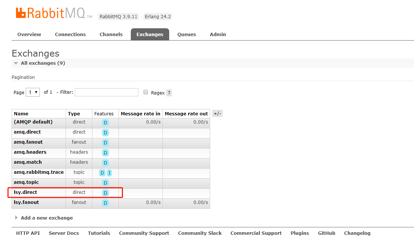Toggle table columns with +/- button
This screenshot has width=414, height=243.
click(x=217, y=113)
